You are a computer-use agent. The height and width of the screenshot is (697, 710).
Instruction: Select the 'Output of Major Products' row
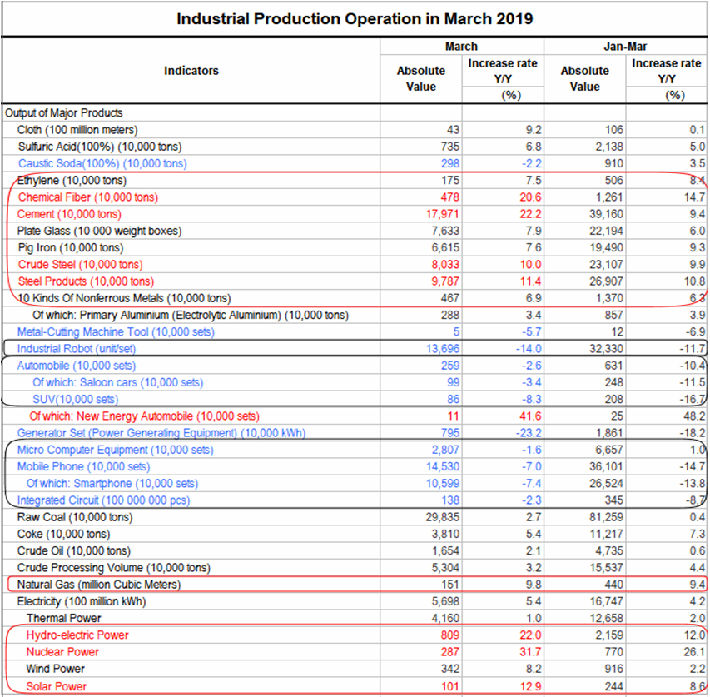[64, 113]
